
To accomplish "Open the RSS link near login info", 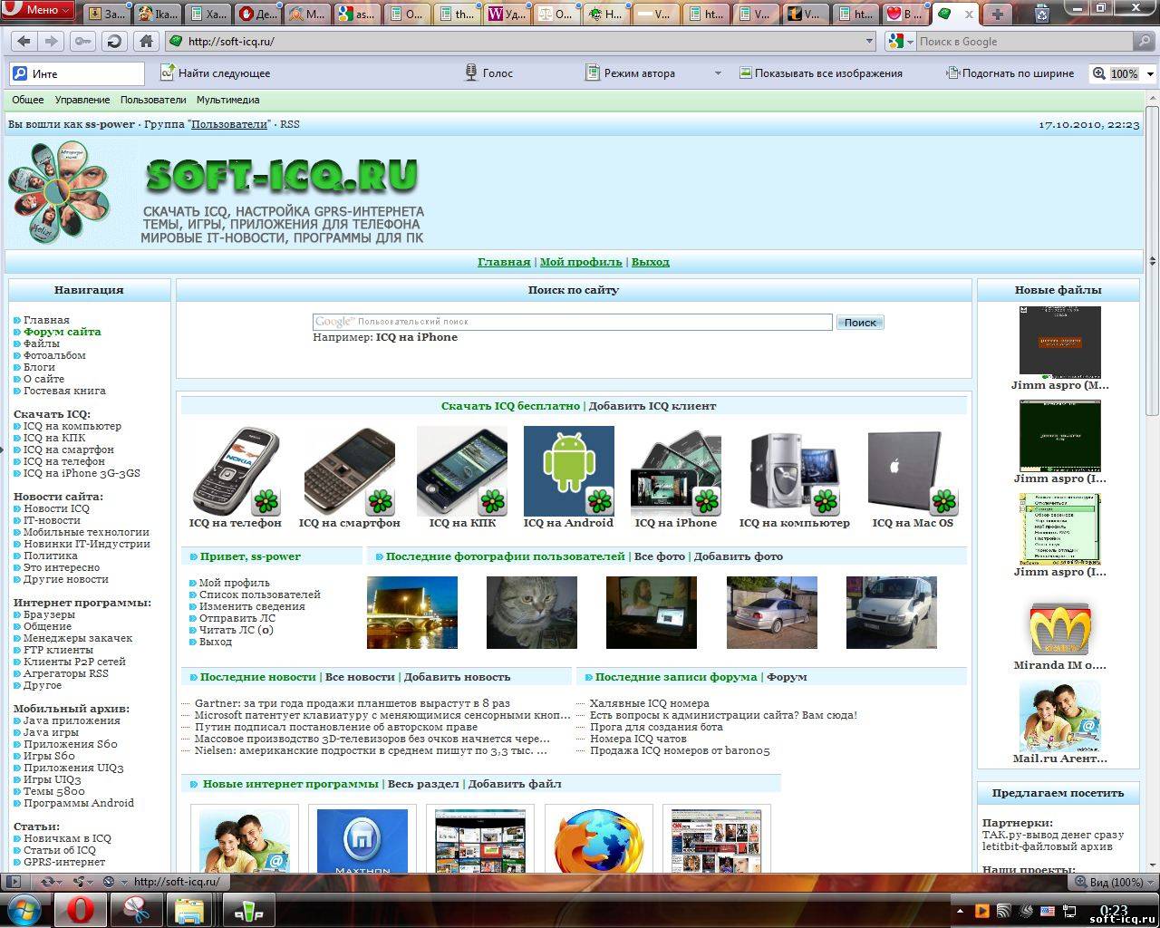I will coord(289,124).
